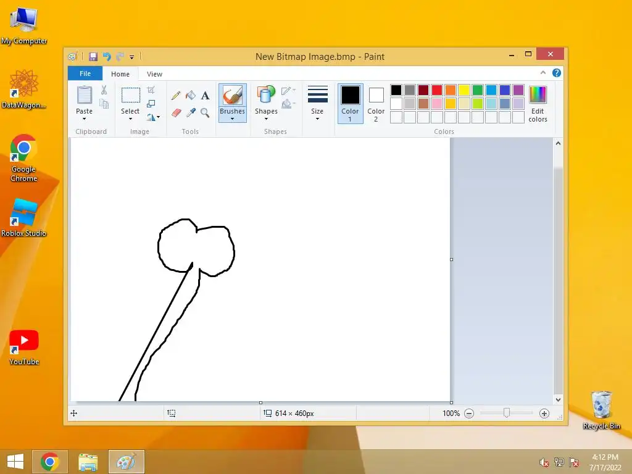Screen dimensions: 632x474
Task: Click the Crop icon in Image group
Action: coord(151,90)
